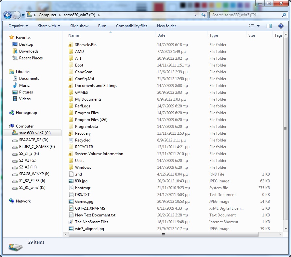
Task: Click the Music library note icon
Action: click(15, 85)
